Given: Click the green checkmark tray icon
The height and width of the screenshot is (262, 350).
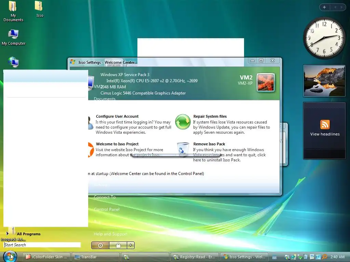Looking at the screenshot, I should 300,257.
